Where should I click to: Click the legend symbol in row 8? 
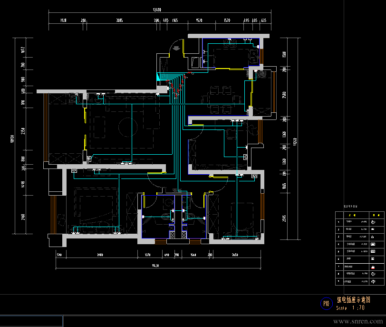[x=373, y=274]
